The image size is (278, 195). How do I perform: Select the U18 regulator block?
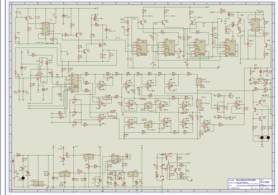pyautogui.click(x=65, y=174)
